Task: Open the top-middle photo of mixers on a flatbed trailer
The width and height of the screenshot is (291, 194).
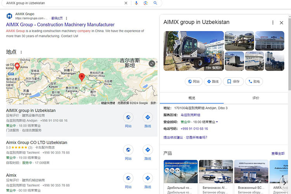Action: [x=239, y=41]
